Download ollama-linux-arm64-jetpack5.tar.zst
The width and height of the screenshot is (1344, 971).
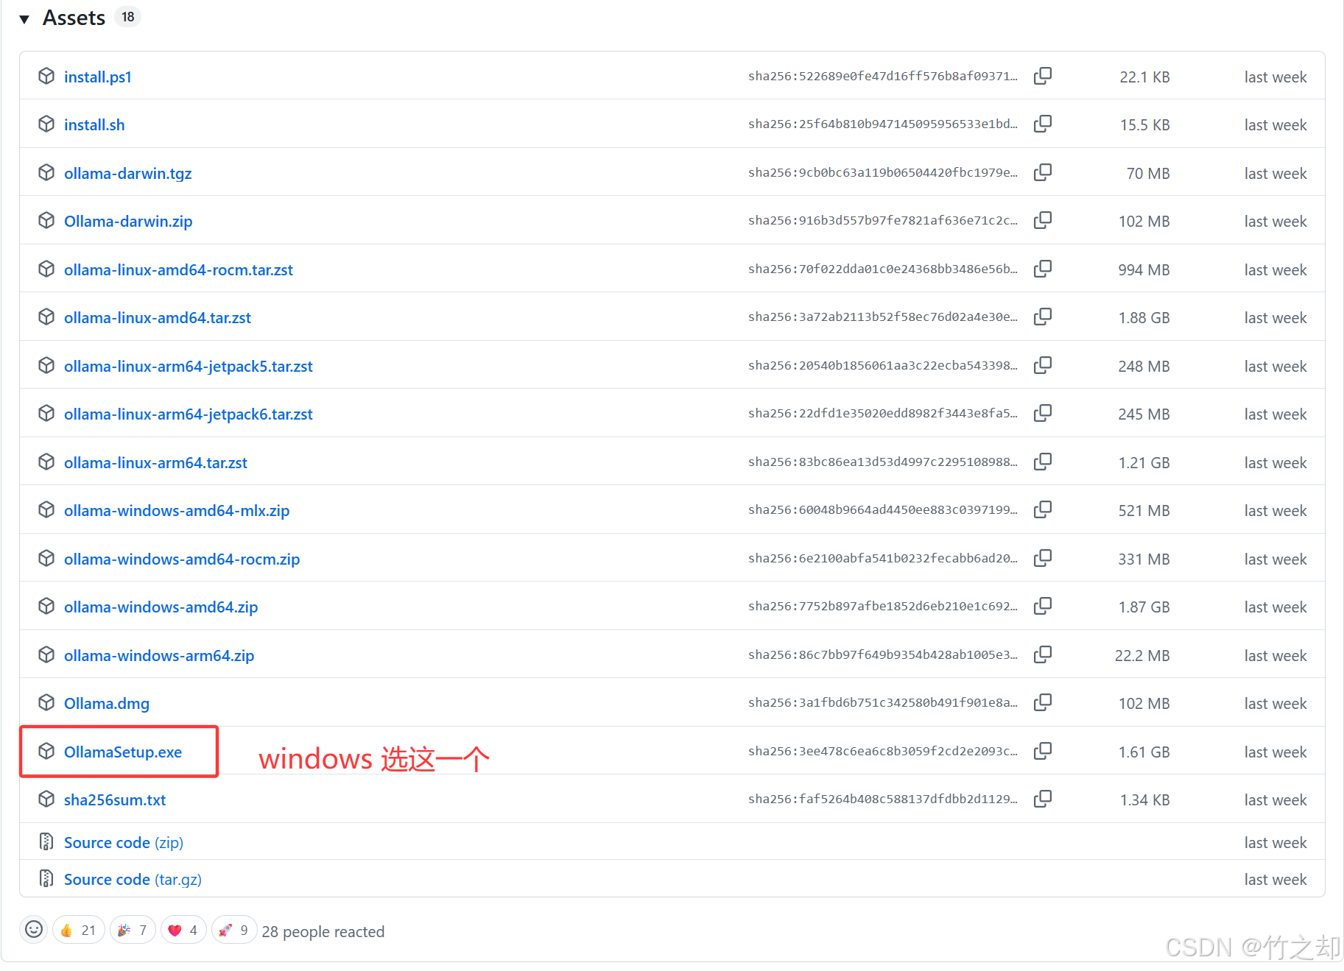click(x=189, y=366)
